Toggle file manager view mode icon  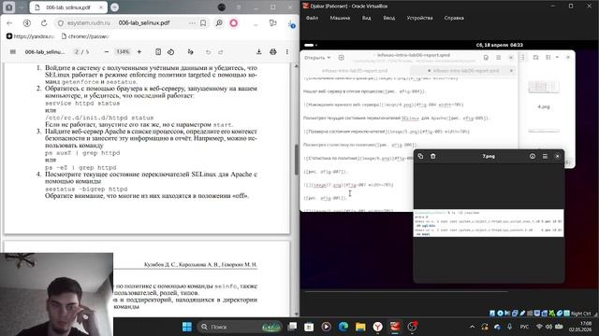548,58
